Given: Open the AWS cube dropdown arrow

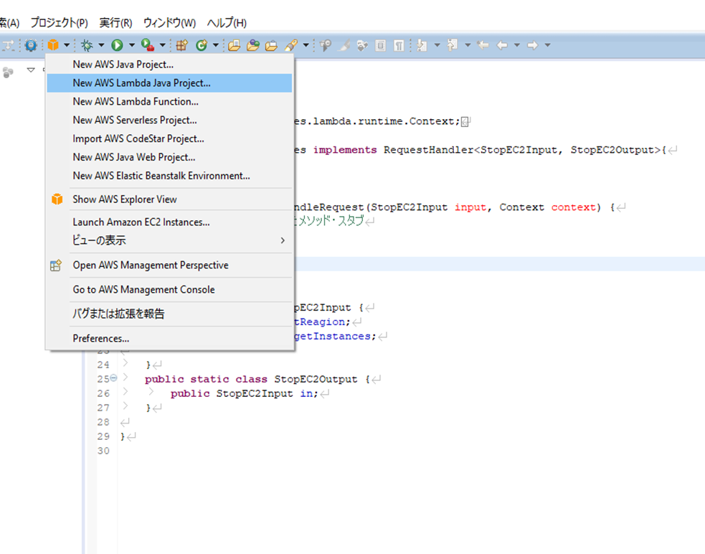Looking at the screenshot, I should pyautogui.click(x=67, y=45).
